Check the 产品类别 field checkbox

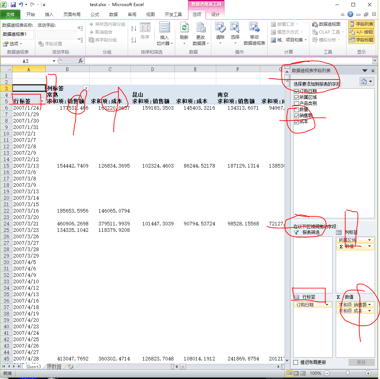[297, 104]
